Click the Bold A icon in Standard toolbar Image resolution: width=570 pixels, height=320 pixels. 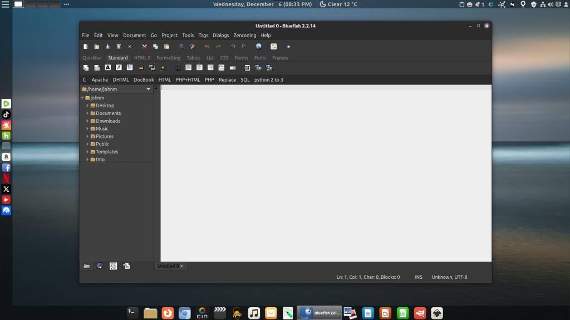(108, 68)
